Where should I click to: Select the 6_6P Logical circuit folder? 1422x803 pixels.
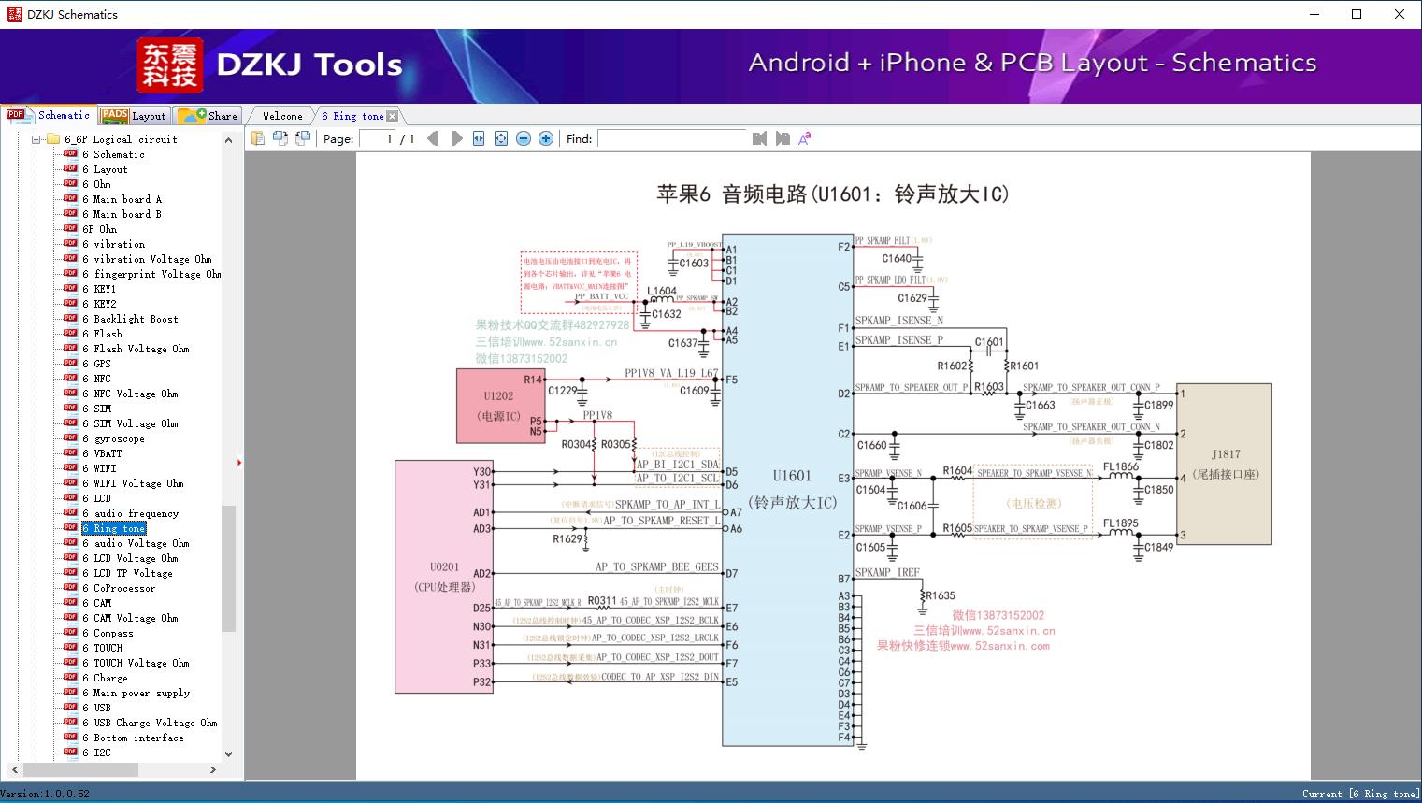pyautogui.click(x=121, y=139)
